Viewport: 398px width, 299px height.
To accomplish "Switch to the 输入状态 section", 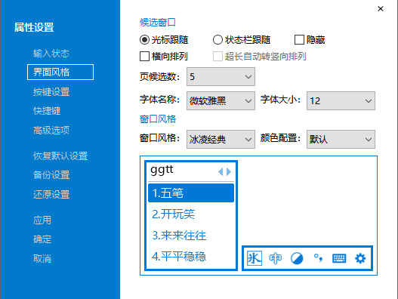I will tap(51, 54).
